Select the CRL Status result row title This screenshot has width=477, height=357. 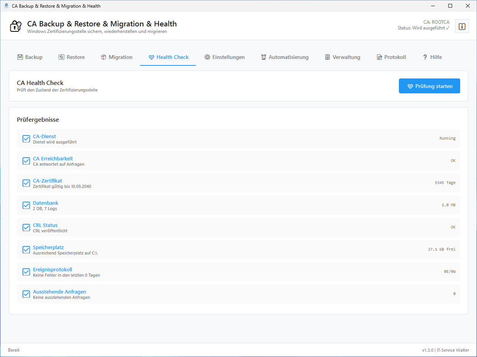click(45, 225)
